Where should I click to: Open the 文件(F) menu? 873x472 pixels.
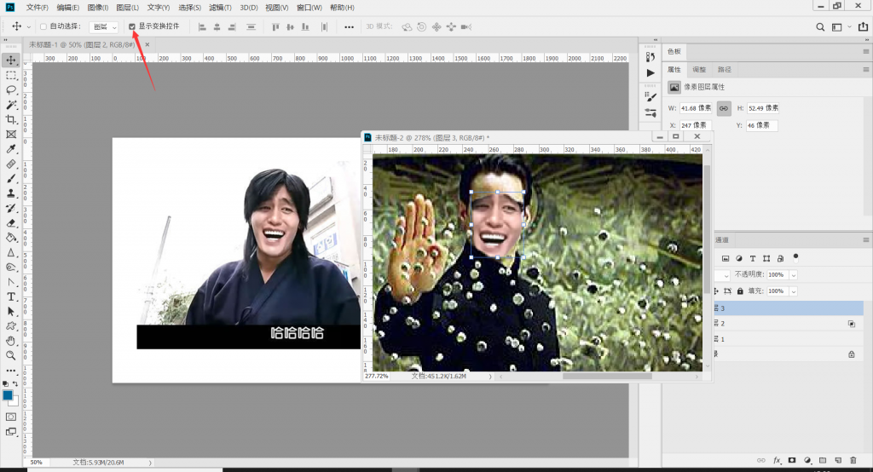[x=38, y=7]
